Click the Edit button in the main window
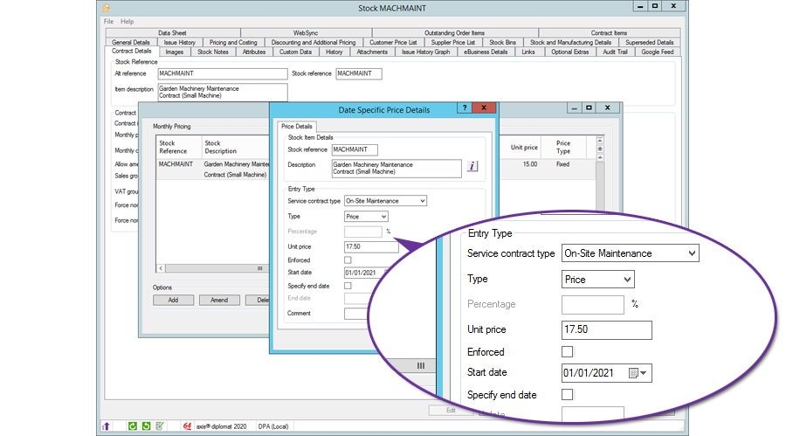This screenshot has width=786, height=436. point(451,411)
